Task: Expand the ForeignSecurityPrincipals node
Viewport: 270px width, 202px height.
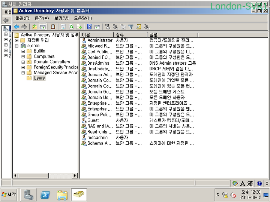Action: pyautogui.click(x=23, y=67)
